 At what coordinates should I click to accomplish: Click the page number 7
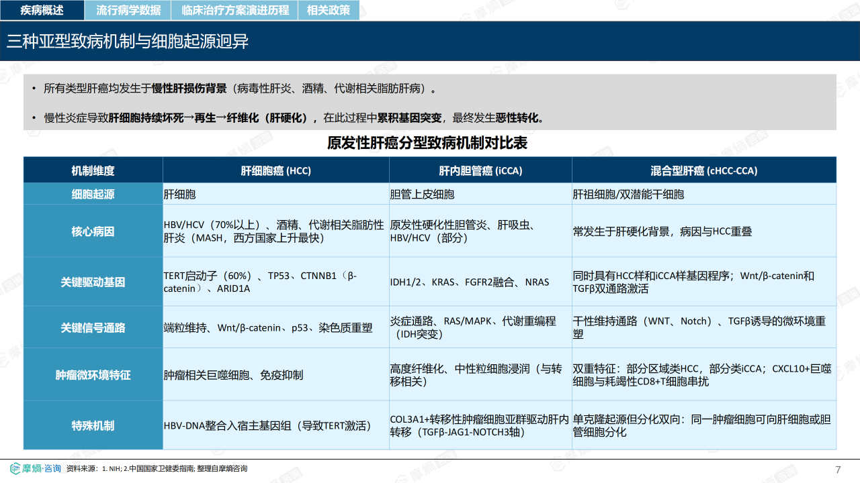(837, 469)
